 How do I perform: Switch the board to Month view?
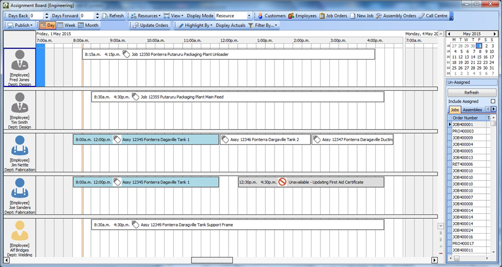tap(88, 25)
